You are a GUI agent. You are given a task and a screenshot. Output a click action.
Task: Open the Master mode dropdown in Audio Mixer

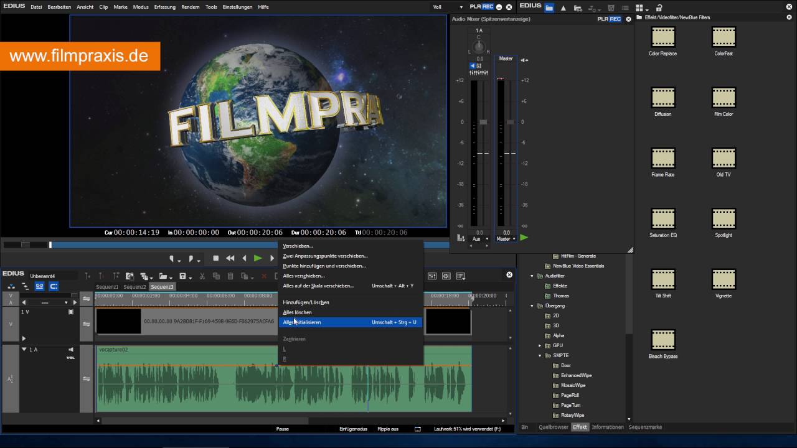[506, 239]
